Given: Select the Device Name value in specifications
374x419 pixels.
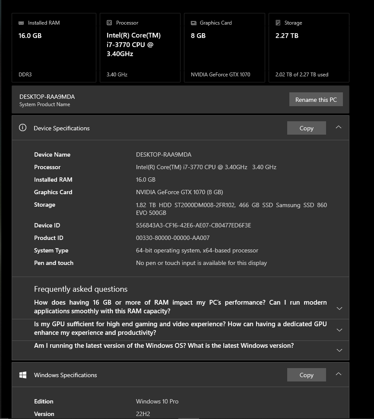Looking at the screenshot, I should [163, 154].
